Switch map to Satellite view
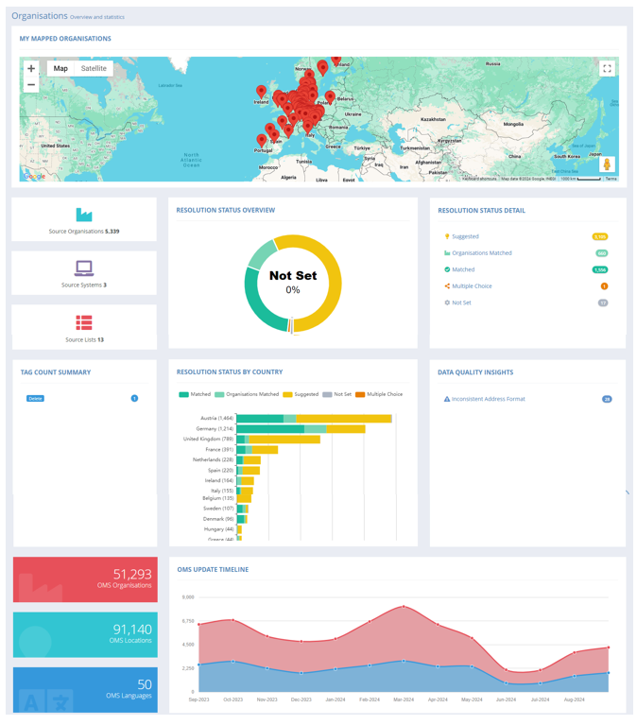The width and height of the screenshot is (637, 725). [x=94, y=69]
